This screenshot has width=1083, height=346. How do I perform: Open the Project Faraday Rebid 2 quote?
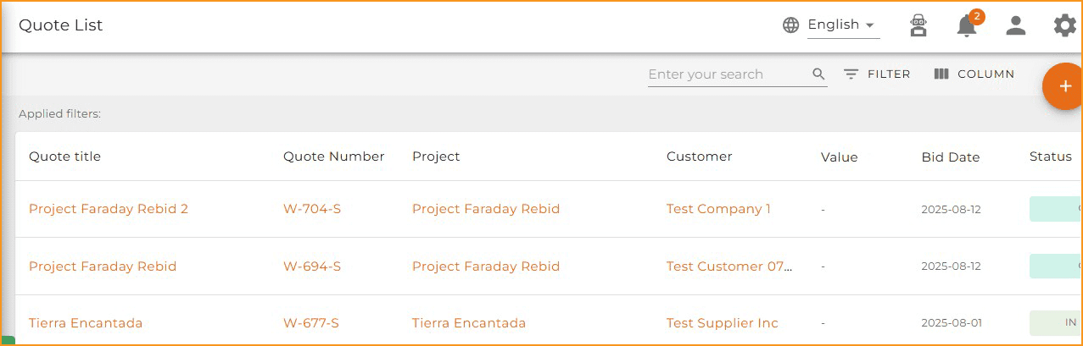[109, 209]
